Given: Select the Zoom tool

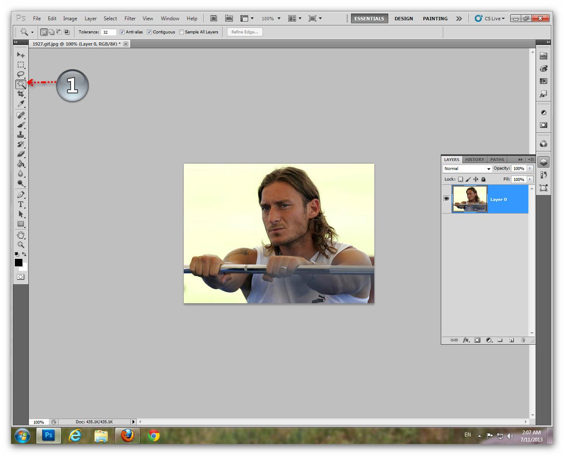Looking at the screenshot, I should [x=20, y=244].
